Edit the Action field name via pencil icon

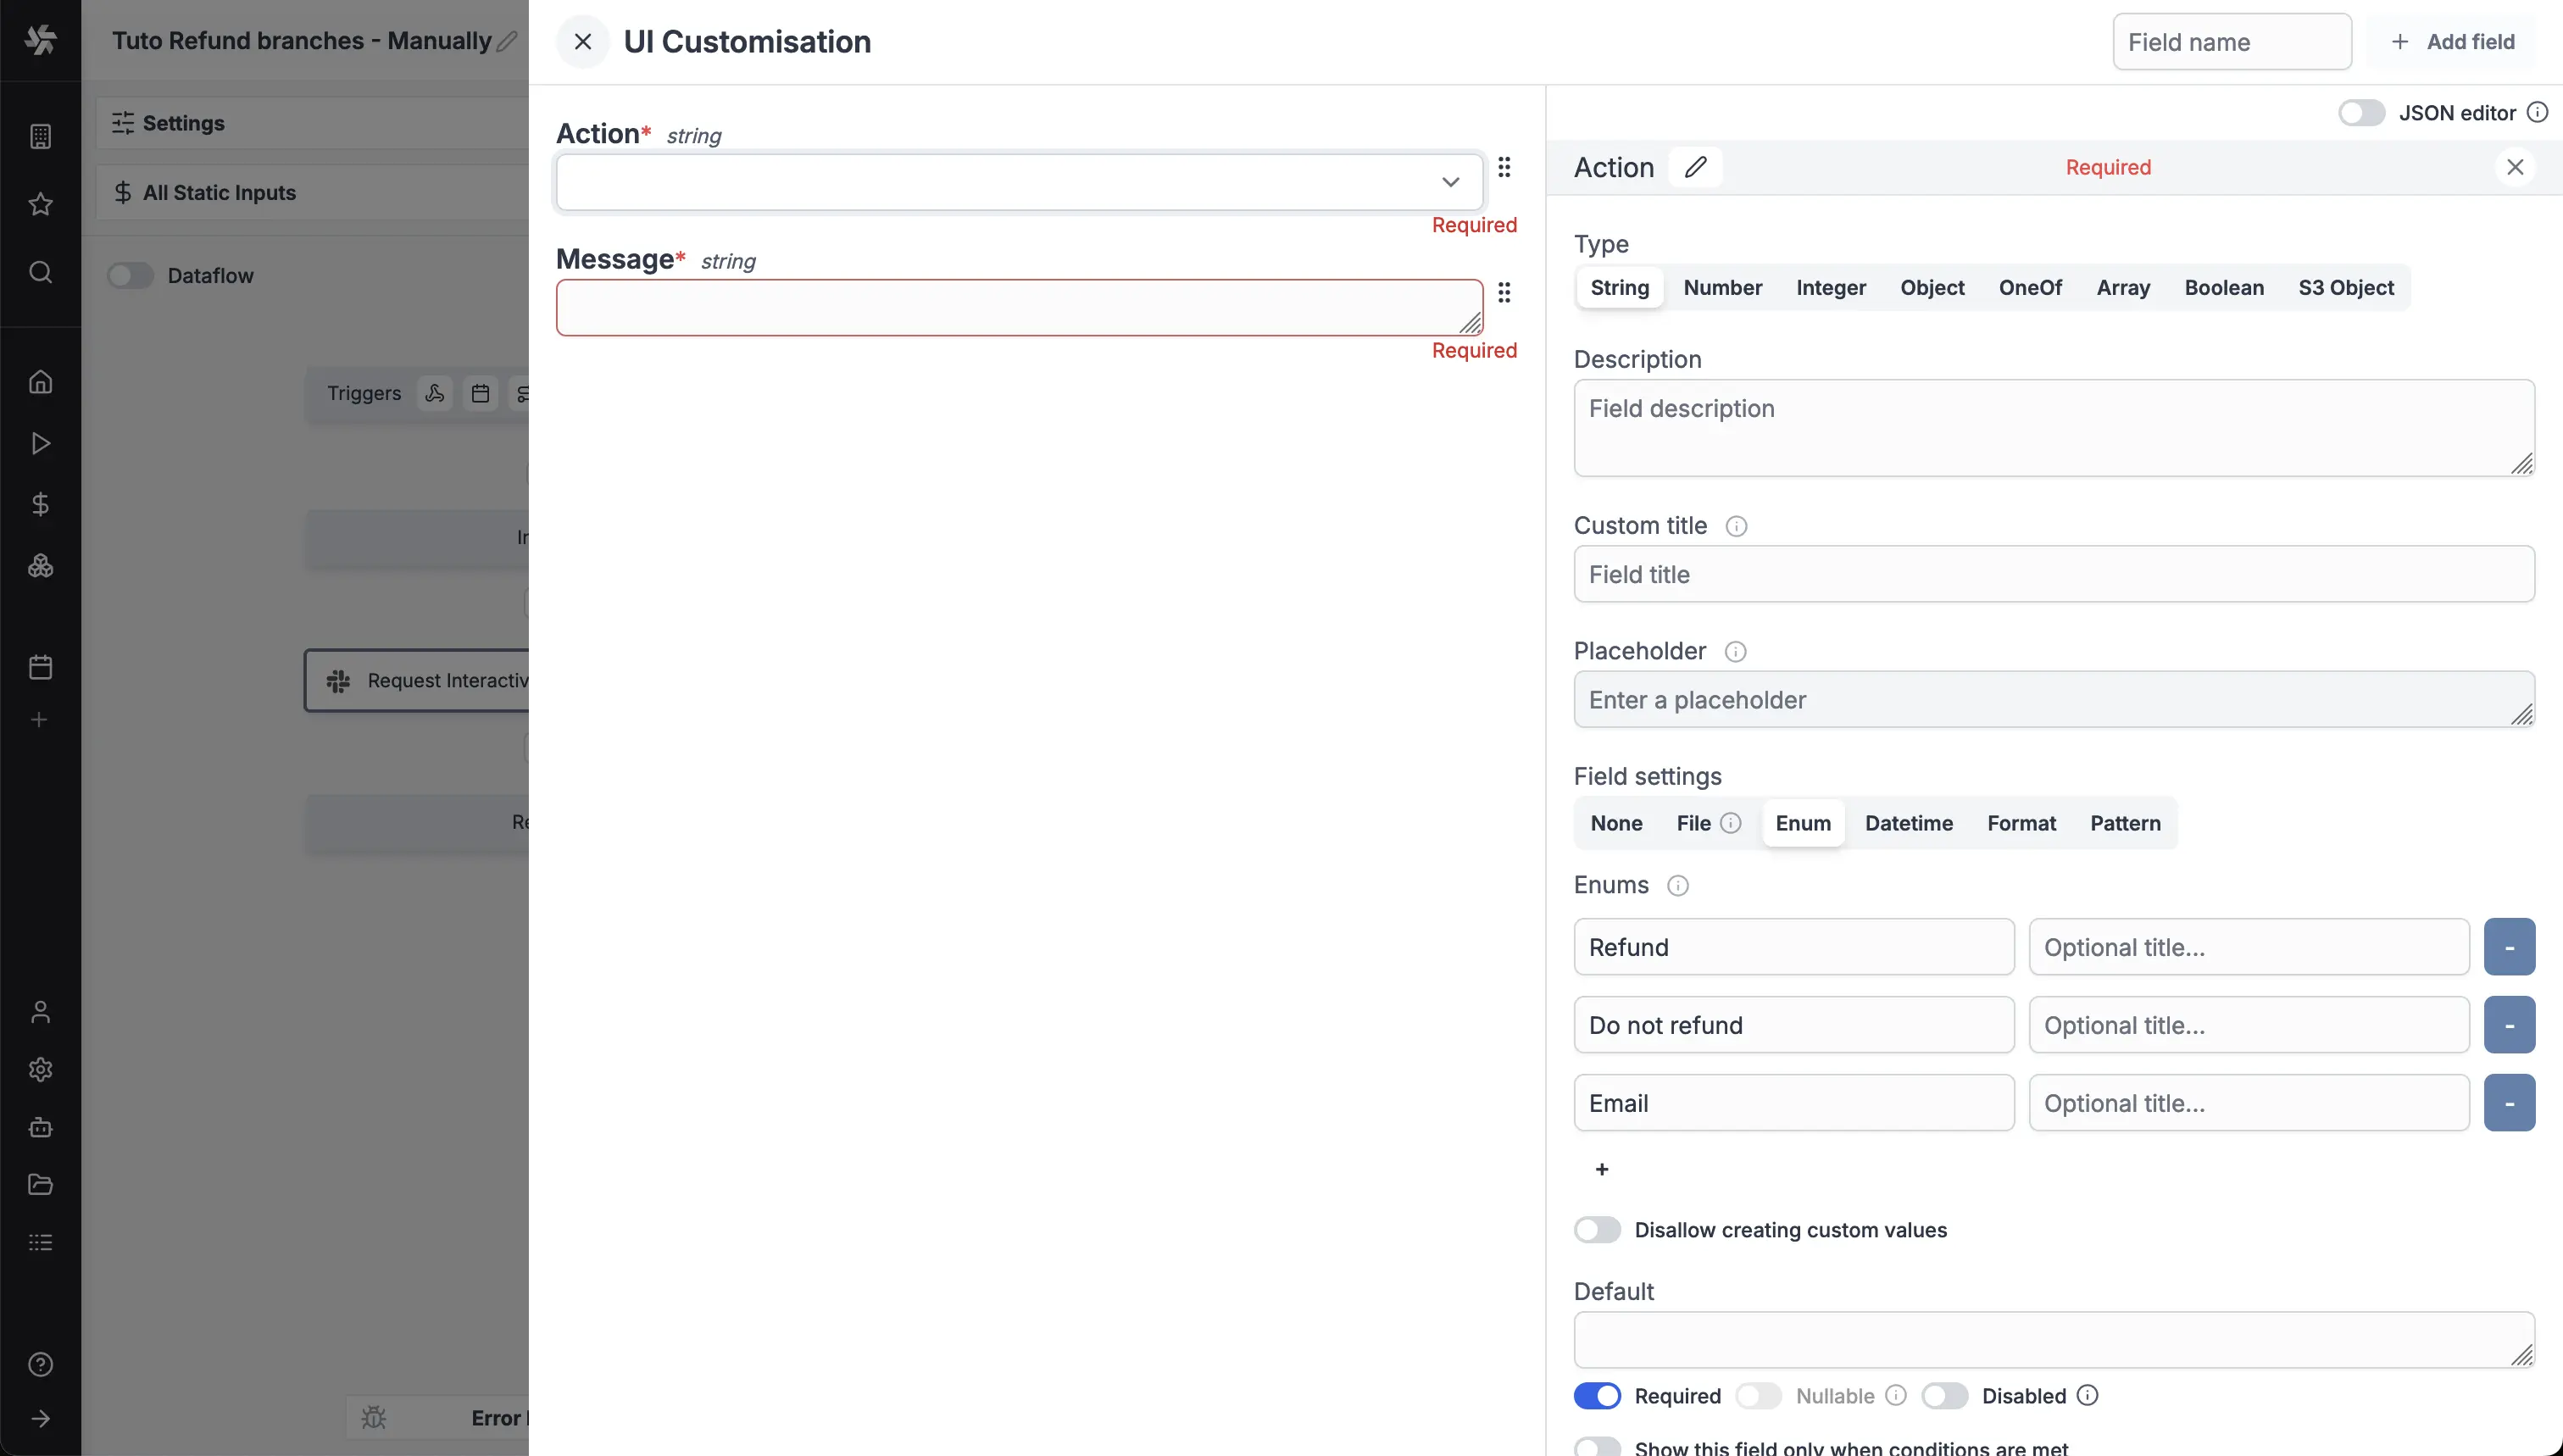pos(1695,166)
